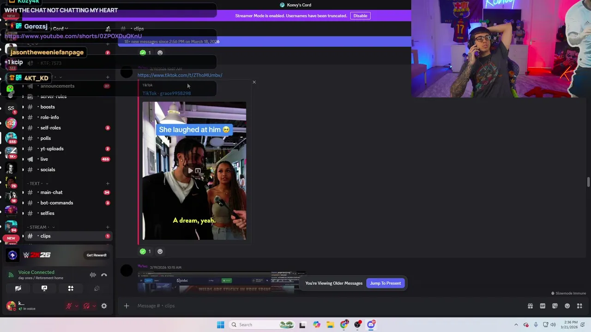This screenshot has width=591, height=332.
Task: Open the GIF picker
Action: click(543, 306)
